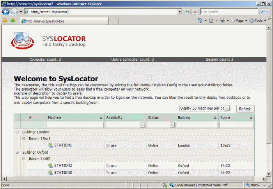Click the Refresh button

[245, 109]
